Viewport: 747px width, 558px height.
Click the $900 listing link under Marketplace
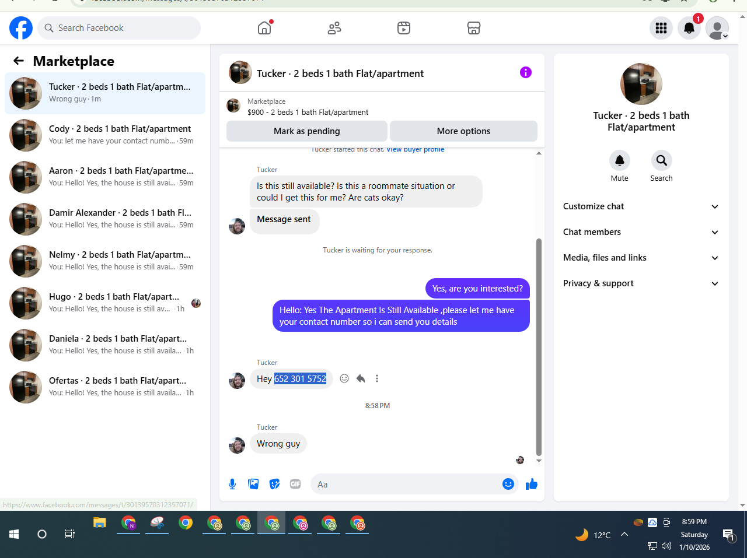pyautogui.click(x=308, y=112)
